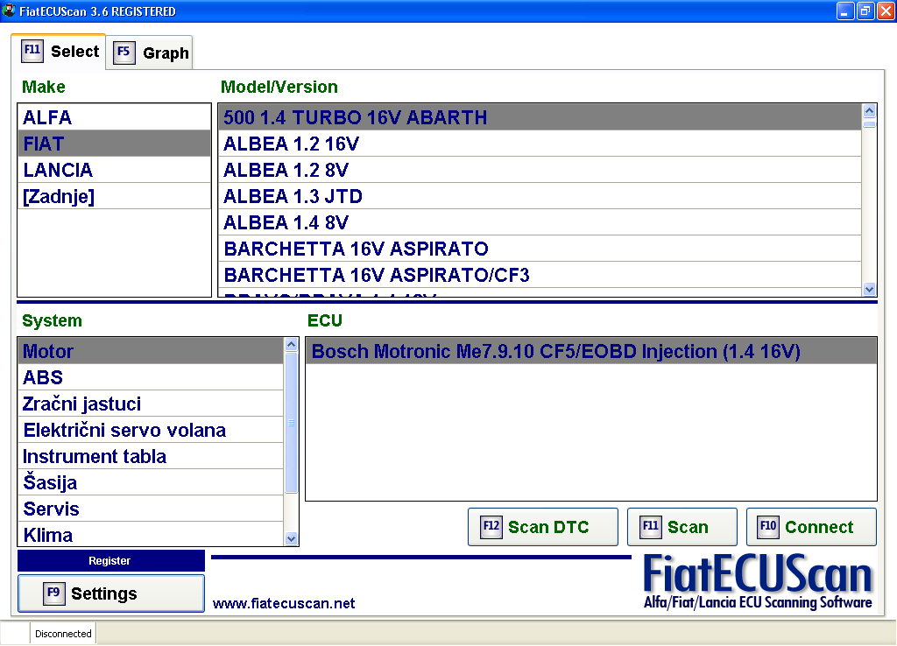897x646 pixels.
Task: Click the F9 key icon on Settings
Action: pos(53,593)
